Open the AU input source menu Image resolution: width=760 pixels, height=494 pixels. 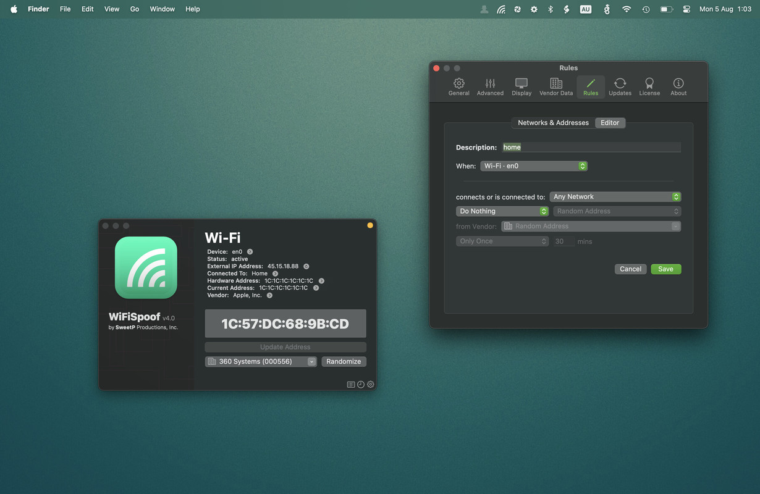585,9
